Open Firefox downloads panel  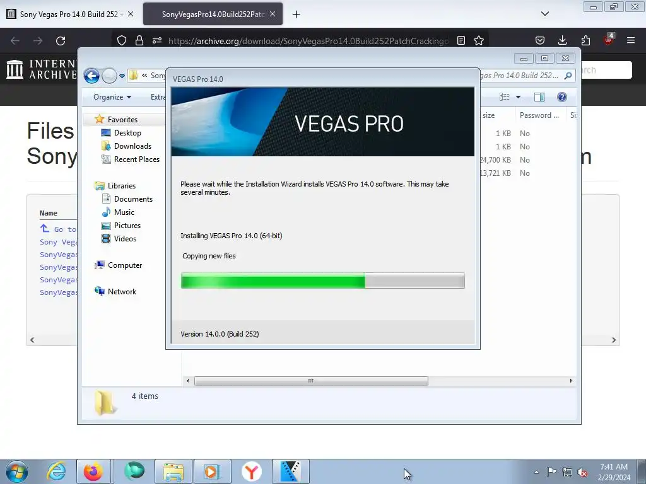click(x=562, y=40)
